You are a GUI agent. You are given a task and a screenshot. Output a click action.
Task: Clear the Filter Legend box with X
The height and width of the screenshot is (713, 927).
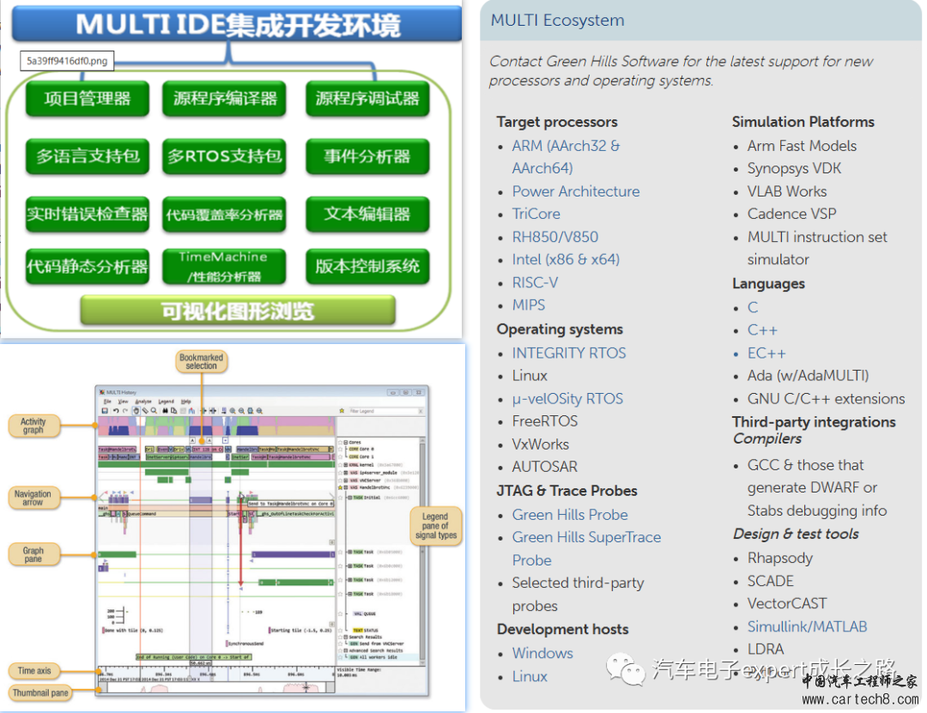(421, 411)
